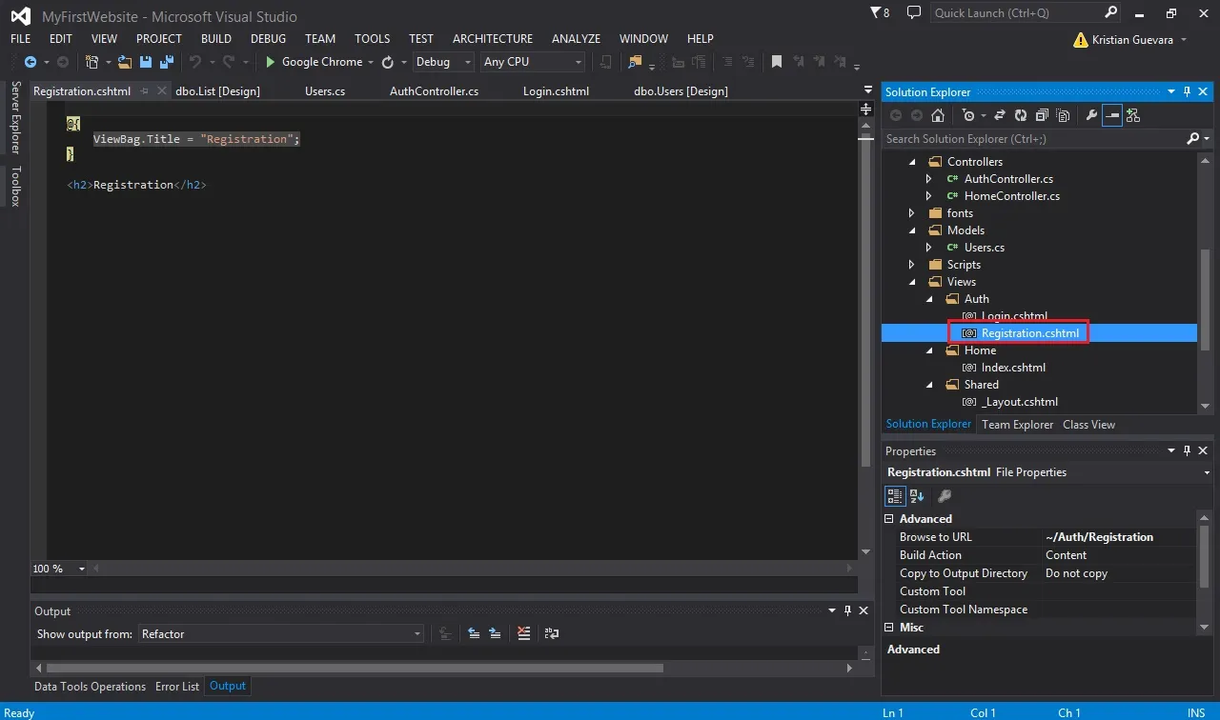Start debugging with the green play button
This screenshot has height=720, width=1220.
pos(271,62)
